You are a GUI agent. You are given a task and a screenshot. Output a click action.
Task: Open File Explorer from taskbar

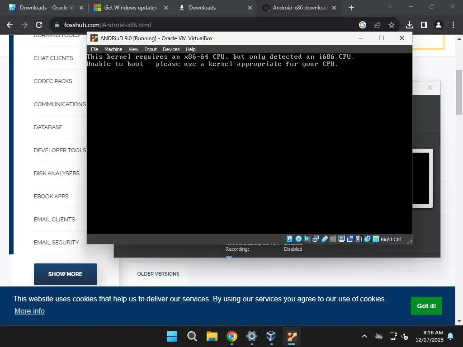[x=212, y=336]
